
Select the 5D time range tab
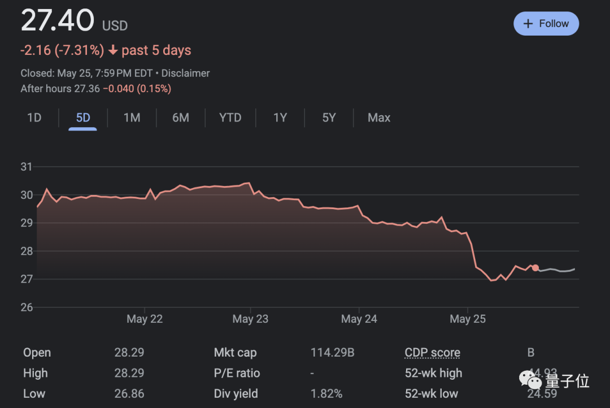pos(83,118)
